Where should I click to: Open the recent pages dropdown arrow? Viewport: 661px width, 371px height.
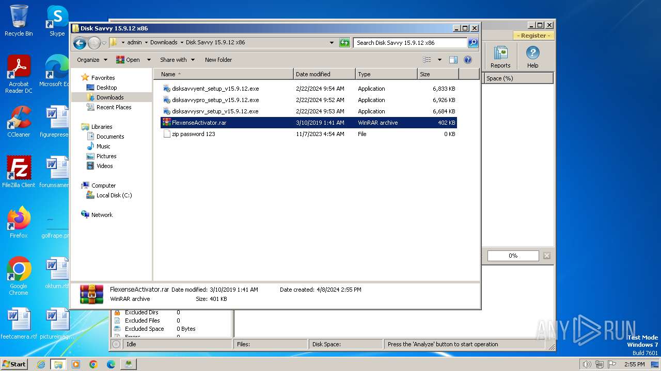[x=104, y=43]
